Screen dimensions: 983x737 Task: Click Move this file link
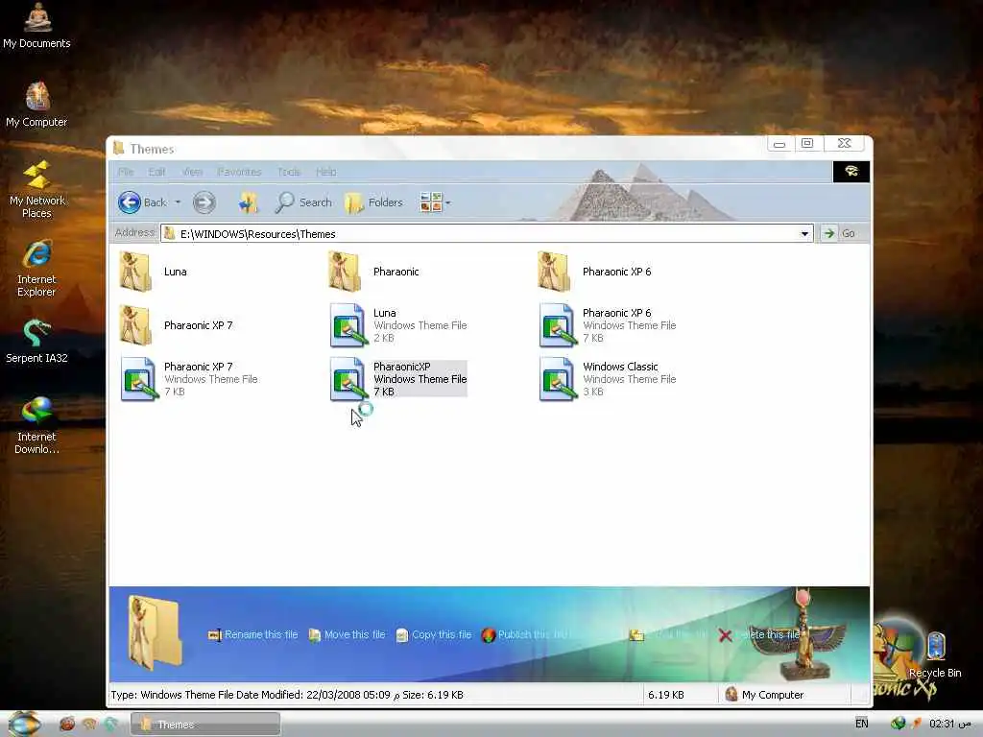[x=347, y=635]
